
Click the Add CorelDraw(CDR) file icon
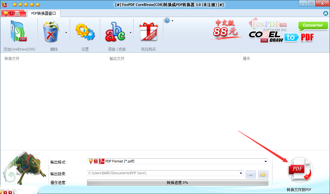tap(19, 32)
